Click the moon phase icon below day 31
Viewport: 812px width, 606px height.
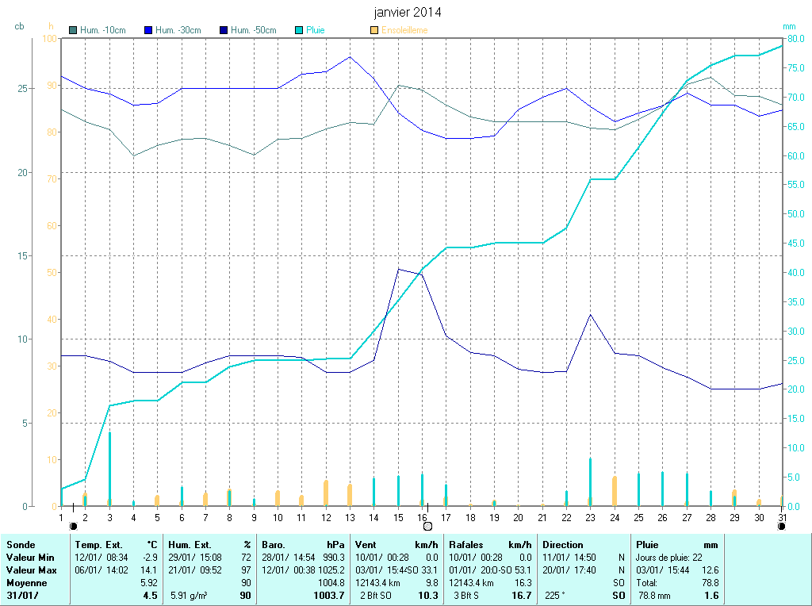(x=782, y=525)
